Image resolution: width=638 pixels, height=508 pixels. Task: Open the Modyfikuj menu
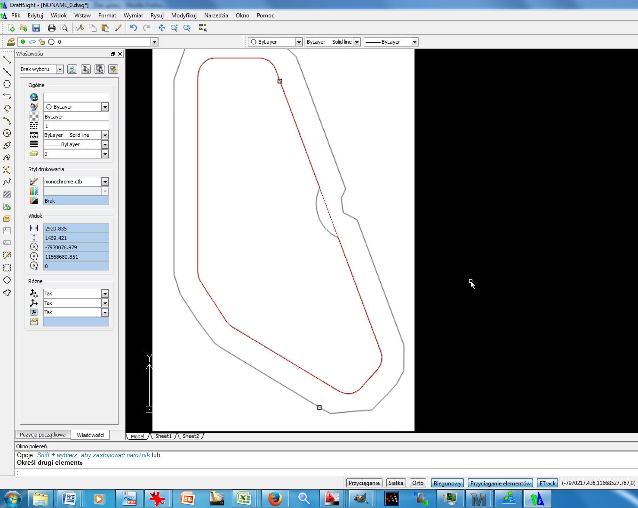[x=183, y=16]
